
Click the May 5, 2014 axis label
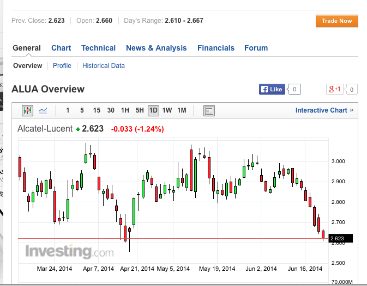173,269
